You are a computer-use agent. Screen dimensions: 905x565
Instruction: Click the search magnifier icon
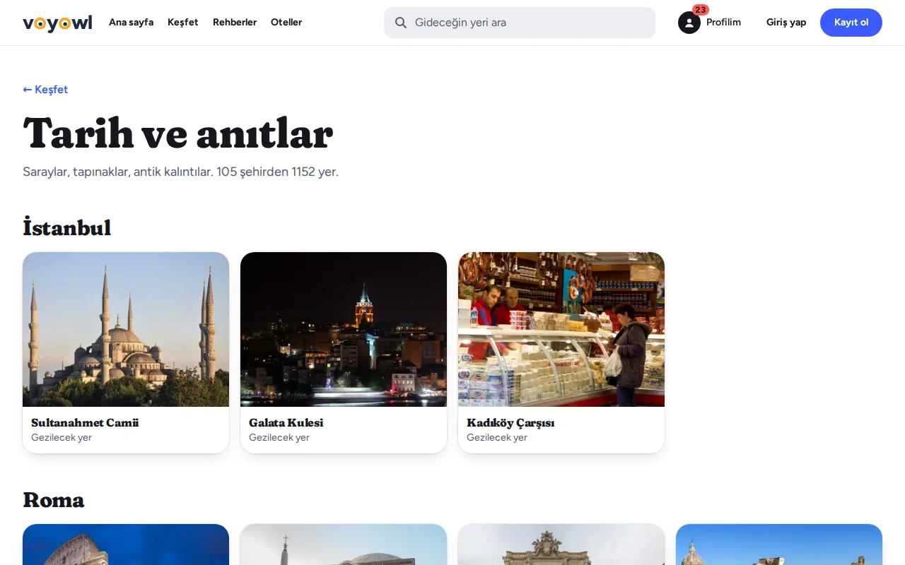point(401,23)
